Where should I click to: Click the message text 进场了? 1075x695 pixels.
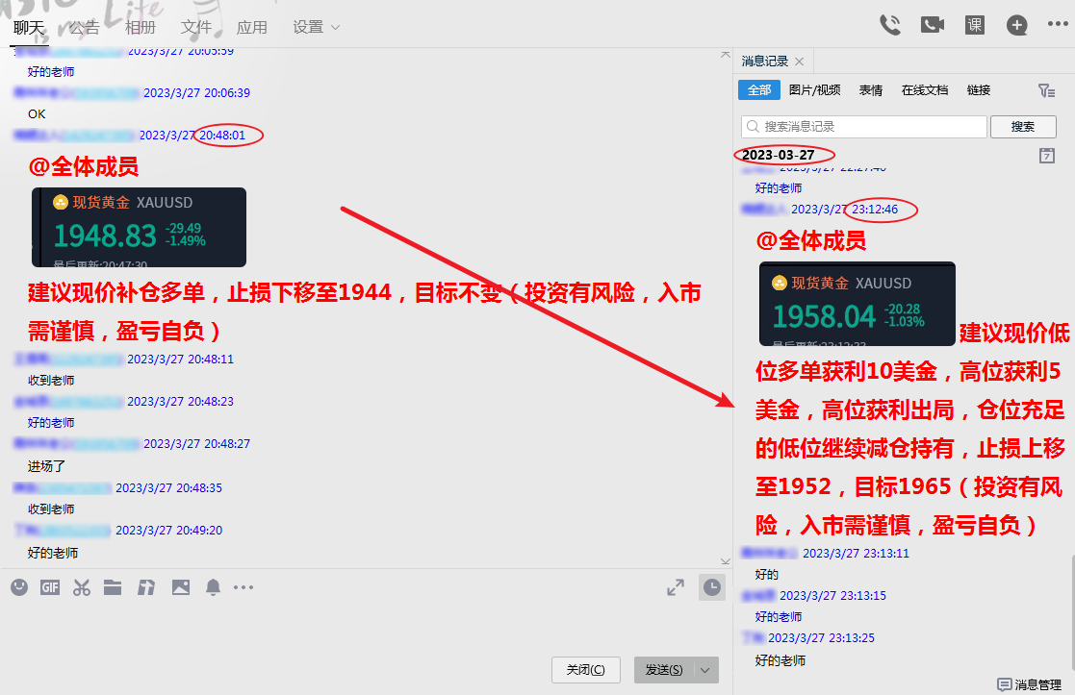point(46,466)
